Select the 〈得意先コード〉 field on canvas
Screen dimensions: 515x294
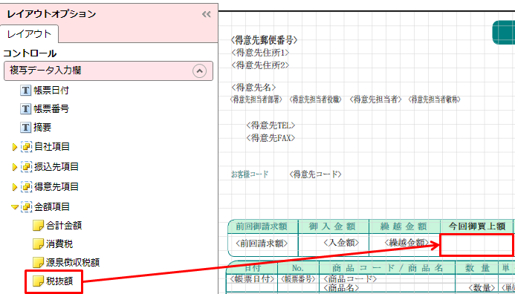pyautogui.click(x=315, y=174)
